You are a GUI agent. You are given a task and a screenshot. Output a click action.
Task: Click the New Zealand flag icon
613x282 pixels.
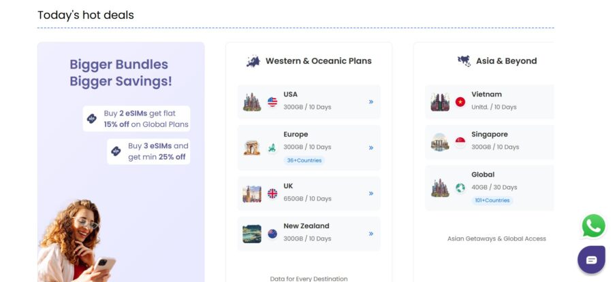coord(272,234)
